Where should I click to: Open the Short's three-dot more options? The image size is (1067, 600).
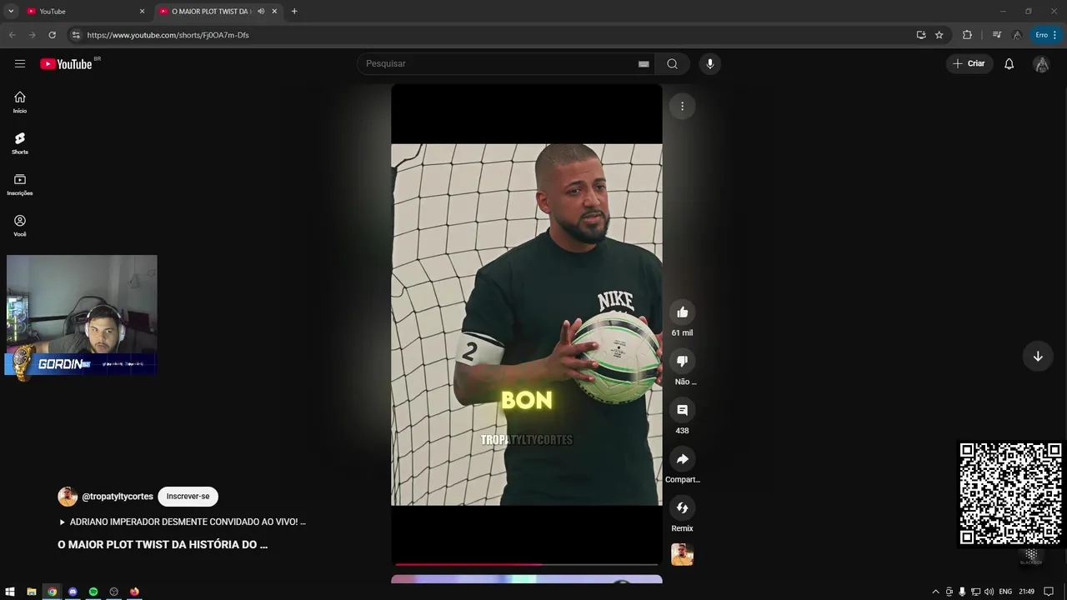click(x=682, y=106)
